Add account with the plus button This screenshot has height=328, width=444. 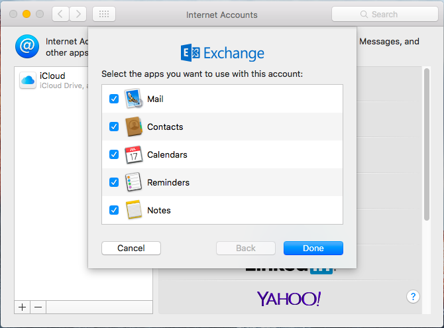click(x=22, y=307)
